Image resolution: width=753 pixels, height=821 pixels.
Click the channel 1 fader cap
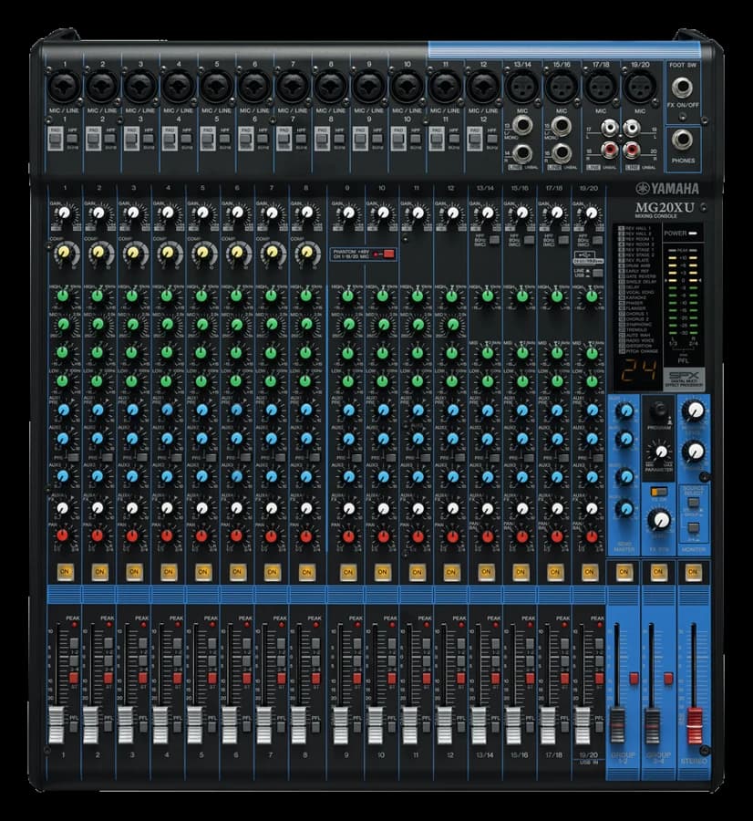click(x=56, y=725)
